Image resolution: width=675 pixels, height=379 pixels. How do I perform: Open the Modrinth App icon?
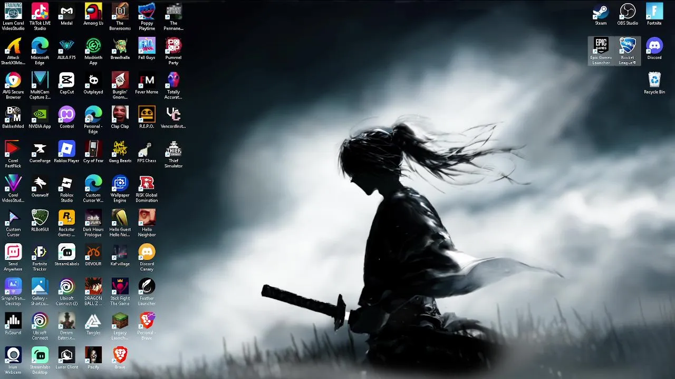[93, 46]
